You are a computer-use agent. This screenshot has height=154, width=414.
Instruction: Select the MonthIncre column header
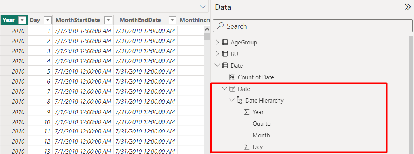[x=194, y=20]
